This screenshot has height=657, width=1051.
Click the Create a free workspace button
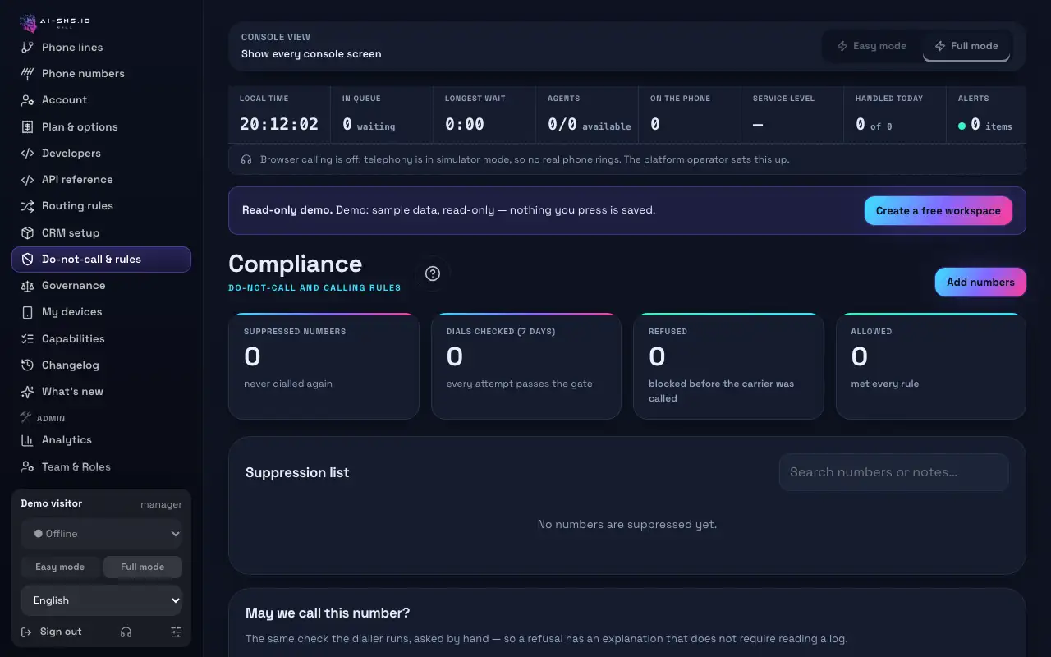pyautogui.click(x=939, y=211)
